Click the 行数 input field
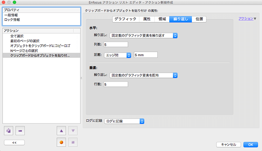The image size is (262, 151). pos(116,84)
